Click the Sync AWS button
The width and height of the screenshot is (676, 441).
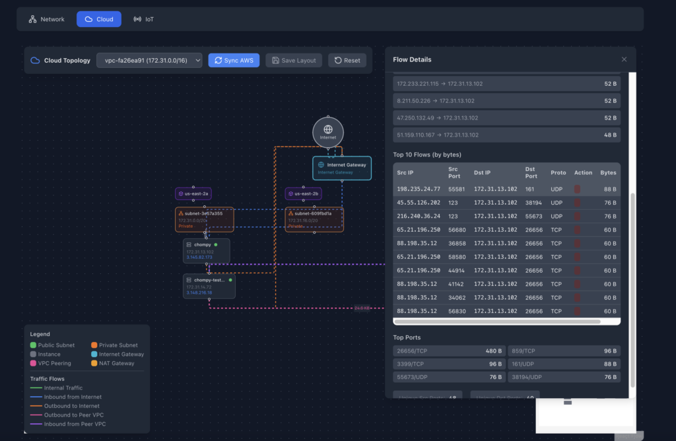[x=233, y=60]
